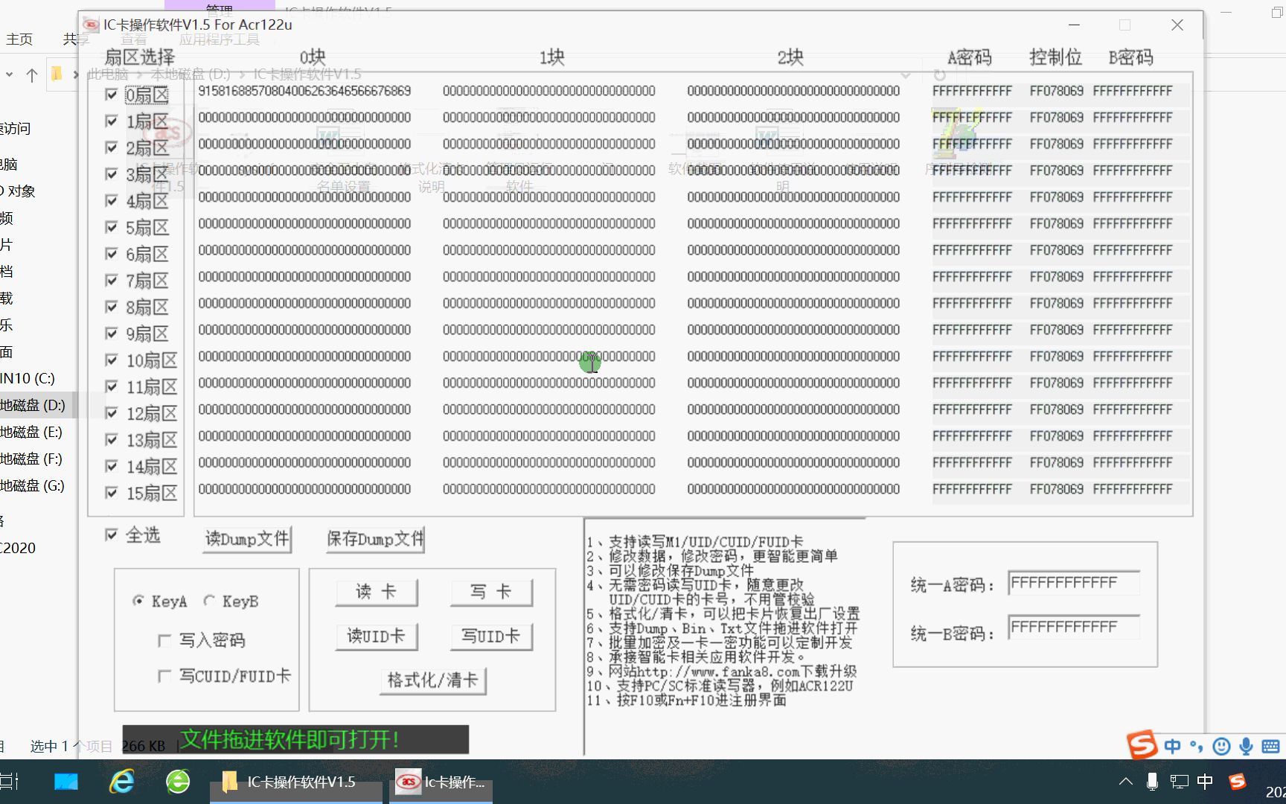Expand hidden icons in the system tray

pyautogui.click(x=1125, y=782)
